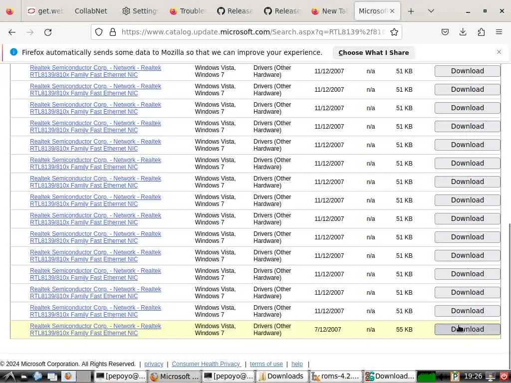511x383 pixels.
Task: Switch to the Settings tab
Action: (x=140, y=11)
